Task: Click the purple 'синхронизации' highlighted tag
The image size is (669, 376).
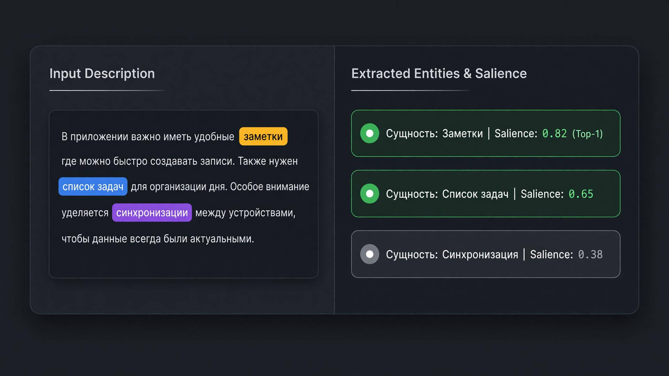Action: point(152,212)
